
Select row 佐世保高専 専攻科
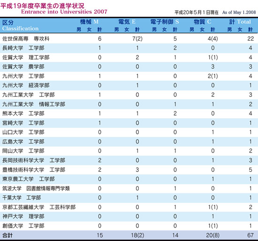point(129,39)
